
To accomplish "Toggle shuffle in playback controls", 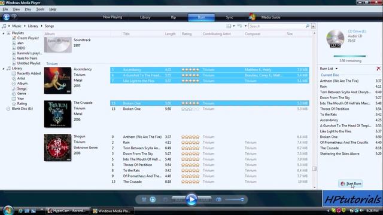I will point(144,199).
